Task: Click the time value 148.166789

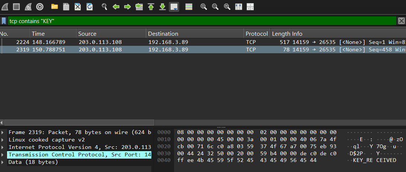Action: (x=49, y=42)
